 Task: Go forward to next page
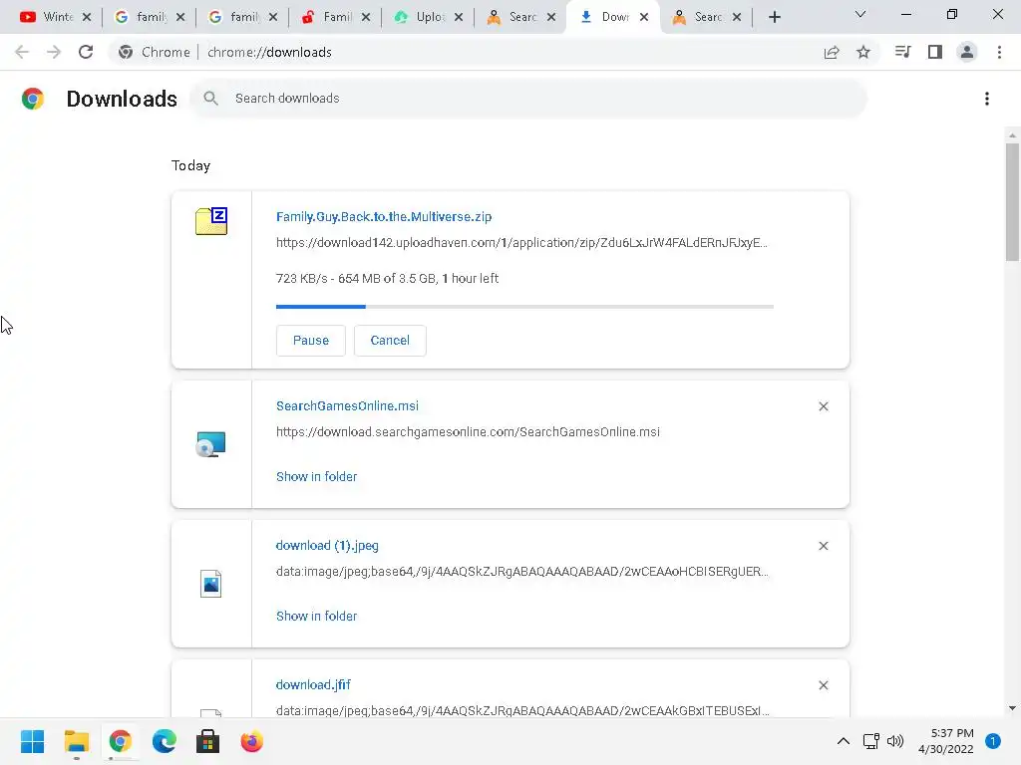pos(54,52)
